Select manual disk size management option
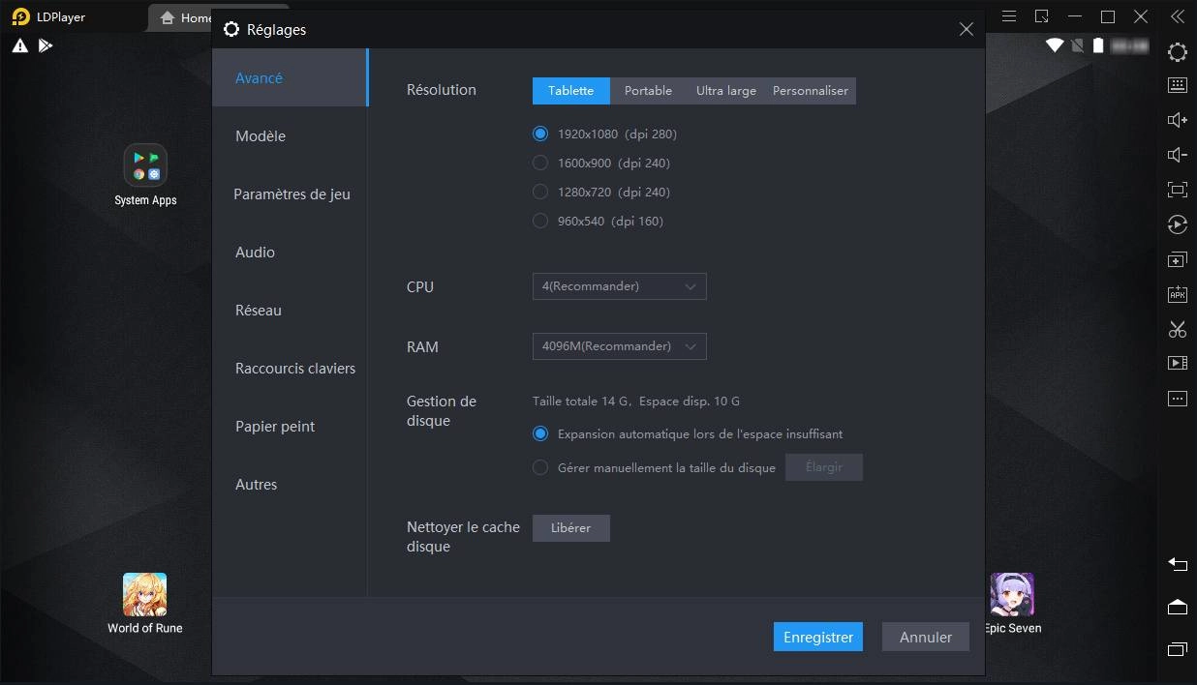Viewport: 1197px width, 685px height. (541, 468)
